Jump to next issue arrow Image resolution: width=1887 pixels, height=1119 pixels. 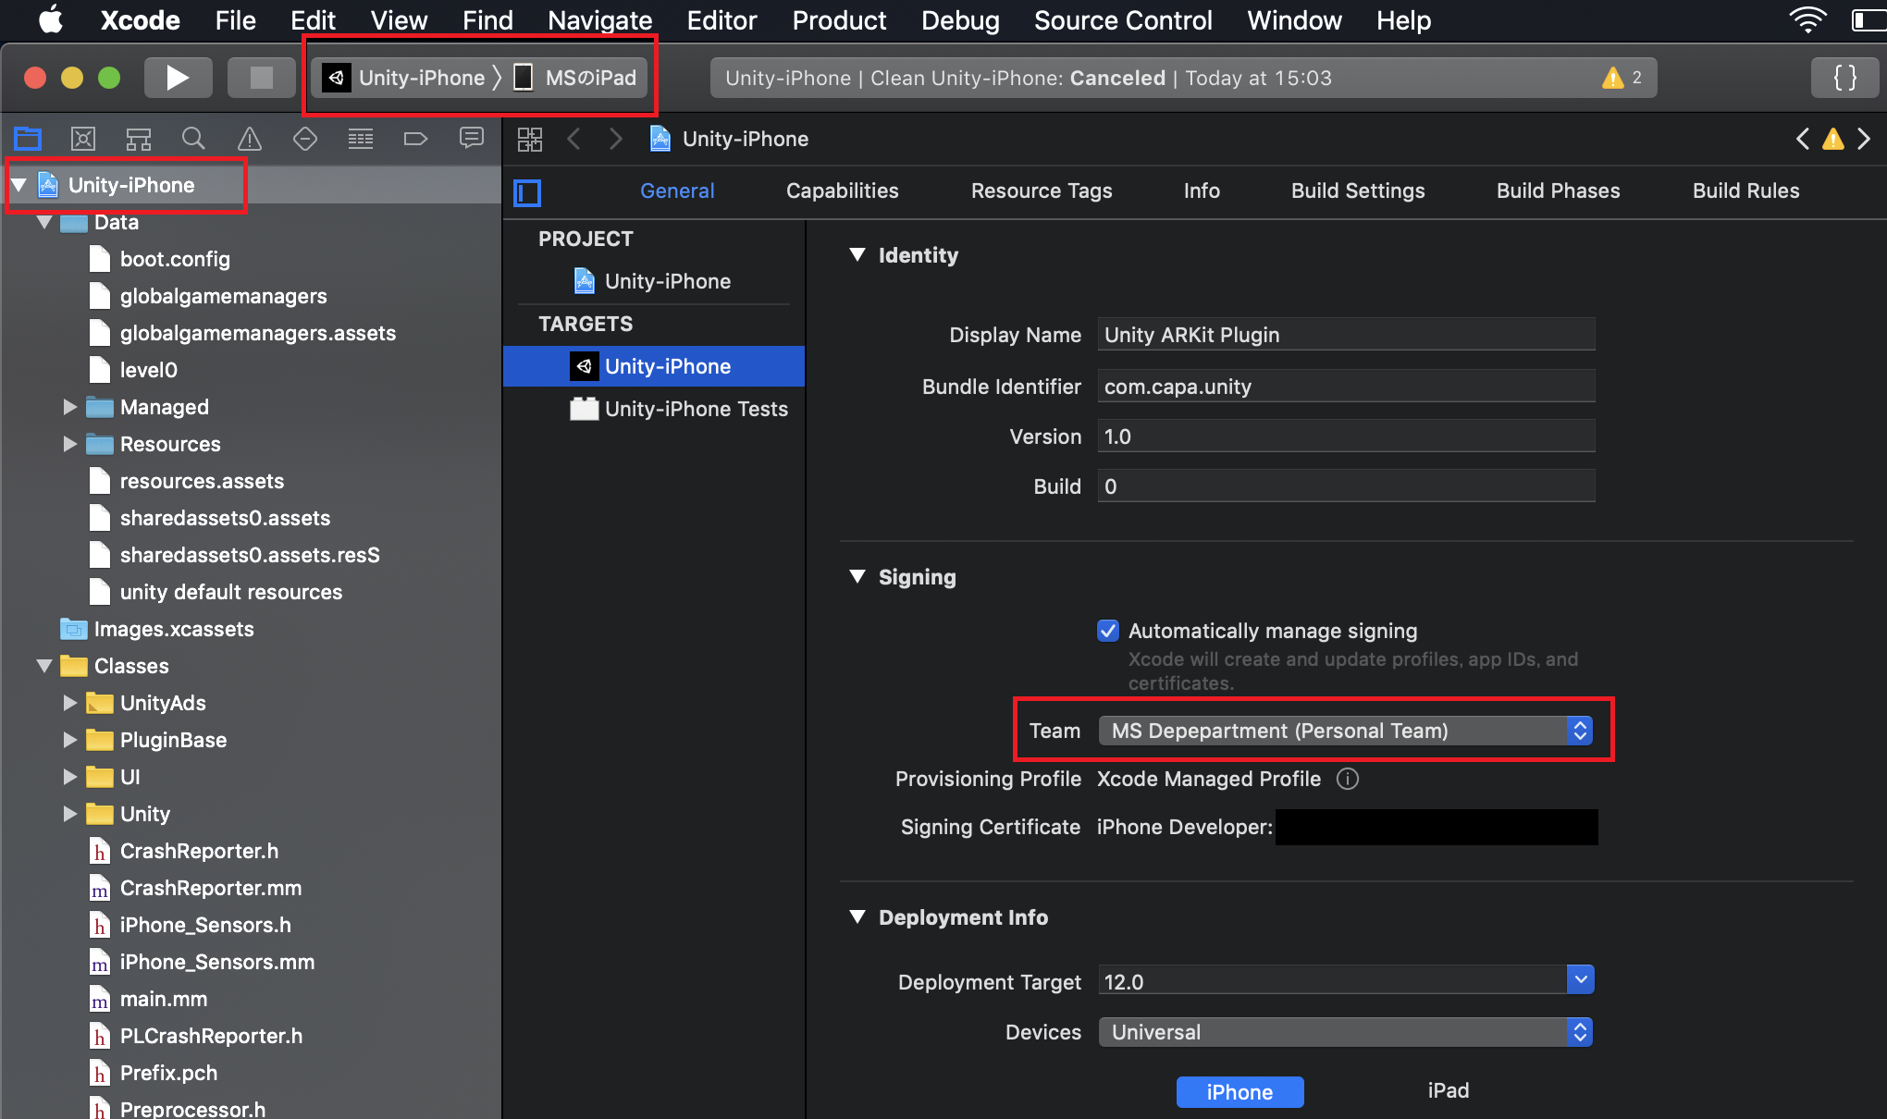[1864, 139]
